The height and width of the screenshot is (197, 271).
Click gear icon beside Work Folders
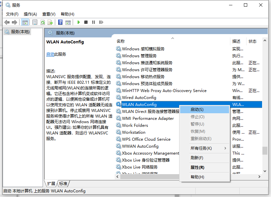(x=118, y=125)
